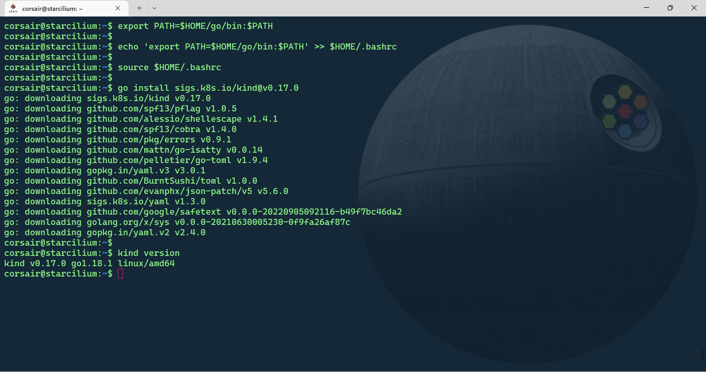706x372 pixels.
Task: Click the blinking cursor block at the prompt
Action: (120, 273)
